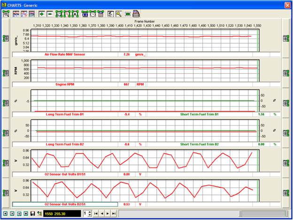
Task: Select the Air Flow Rate MAF Sensor label
Action: click(x=65, y=54)
